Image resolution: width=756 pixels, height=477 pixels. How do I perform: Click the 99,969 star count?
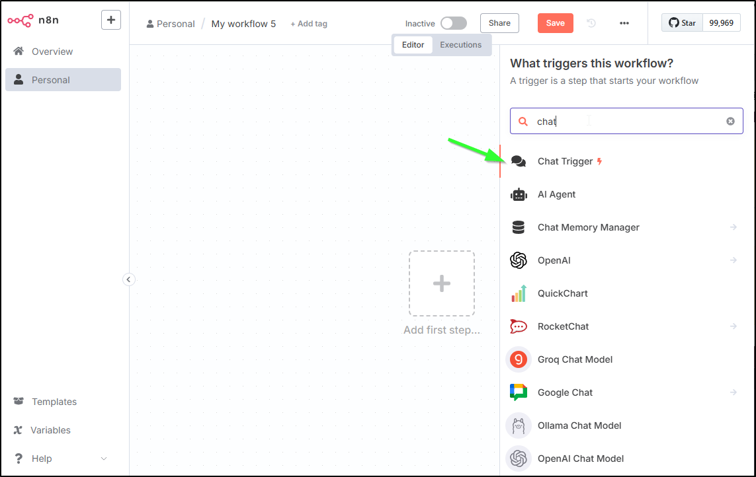coord(722,23)
